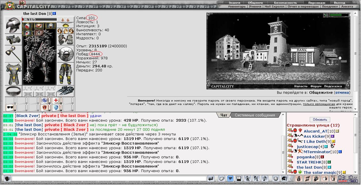Click the earrings equipment slot
The width and height of the screenshot is (361, 185).
66,20
